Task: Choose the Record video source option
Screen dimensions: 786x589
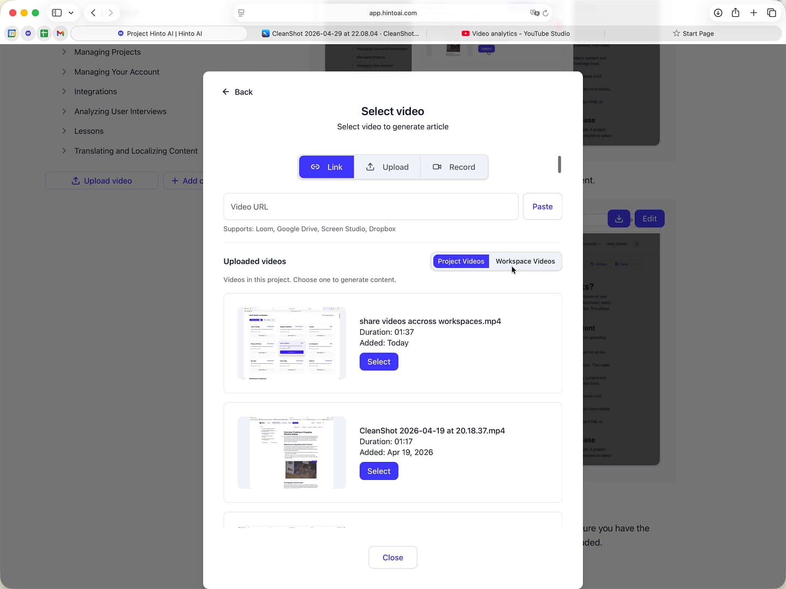Action: (454, 167)
